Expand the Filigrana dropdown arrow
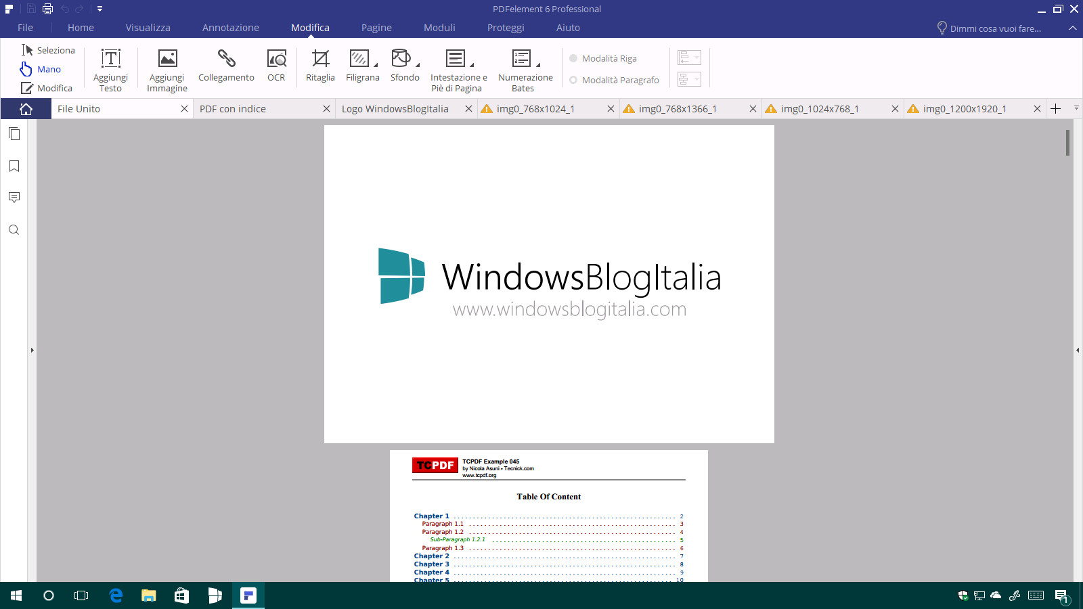 [x=376, y=65]
